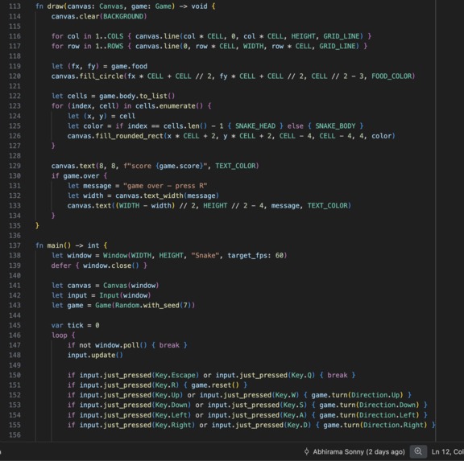Image resolution: width=464 pixels, height=461 pixels.
Task: Click 'Direction.Left' on line 154
Action: click(x=387, y=415)
